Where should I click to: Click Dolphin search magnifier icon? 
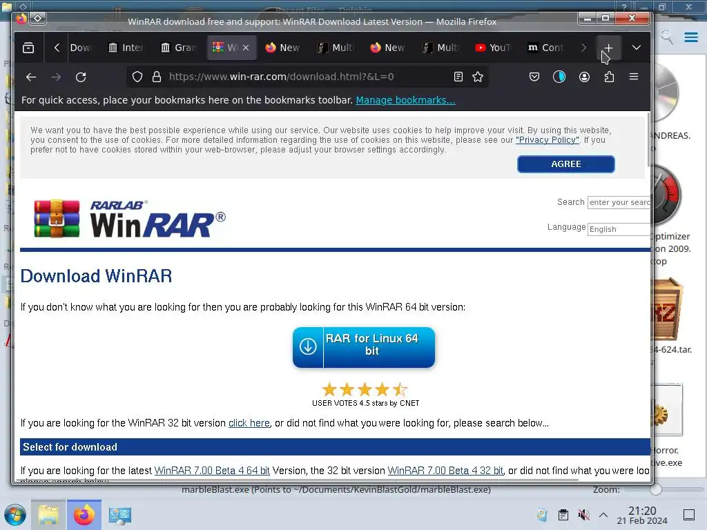point(667,37)
